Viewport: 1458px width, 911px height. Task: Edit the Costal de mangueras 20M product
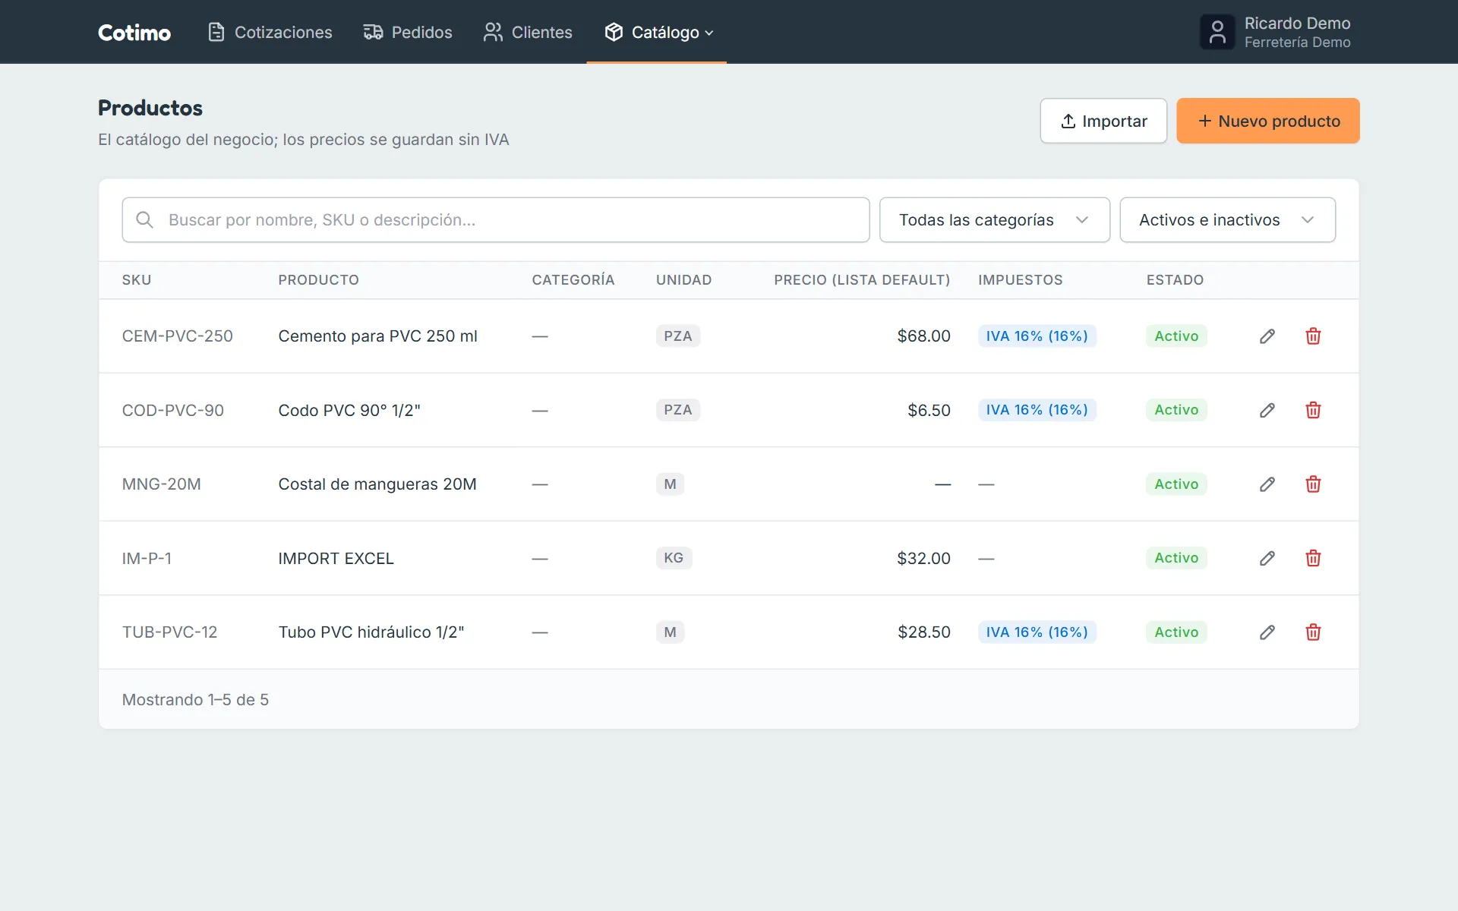click(x=1267, y=484)
